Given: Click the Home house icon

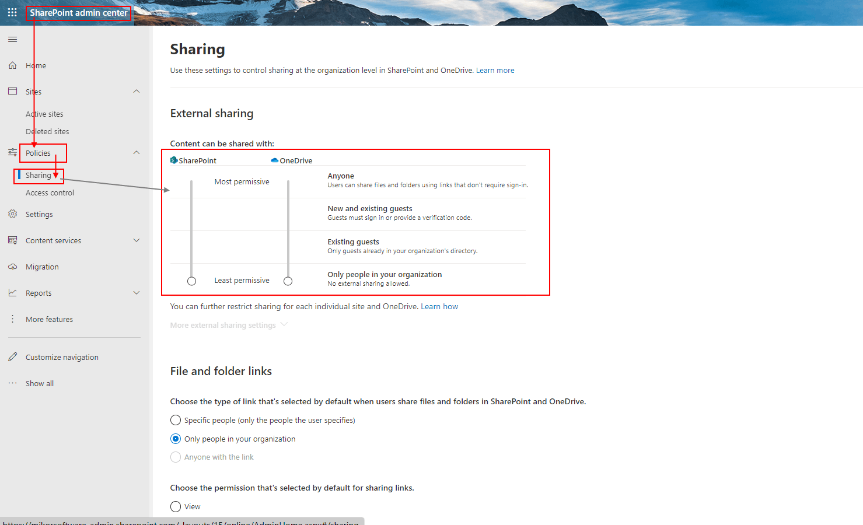Looking at the screenshot, I should click(x=12, y=65).
